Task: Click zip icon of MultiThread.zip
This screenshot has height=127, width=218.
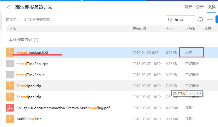Action: click(10, 119)
